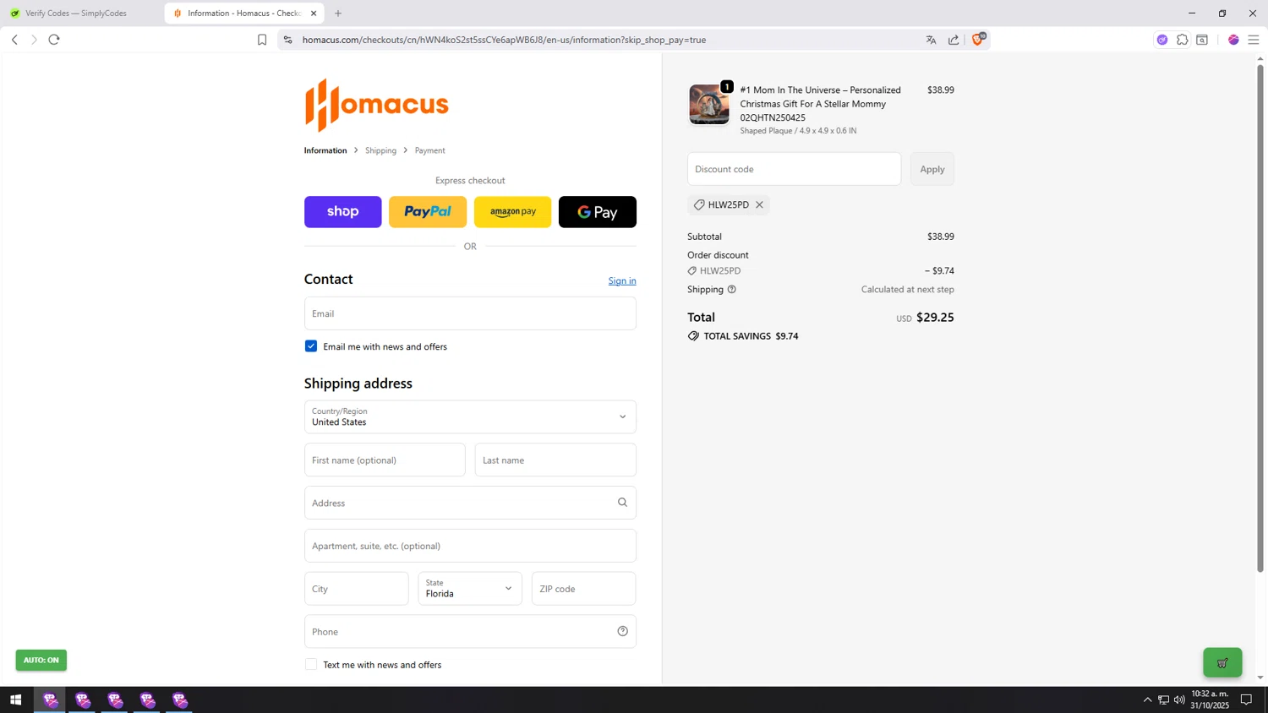Click the taskbar clock and date
Viewport: 1268px width, 713px height.
(x=1210, y=699)
